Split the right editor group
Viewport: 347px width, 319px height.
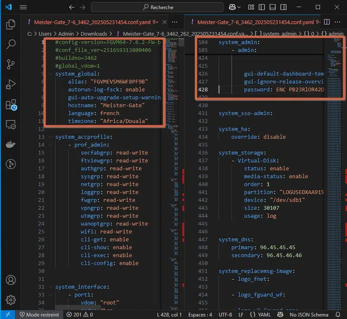(x=327, y=22)
